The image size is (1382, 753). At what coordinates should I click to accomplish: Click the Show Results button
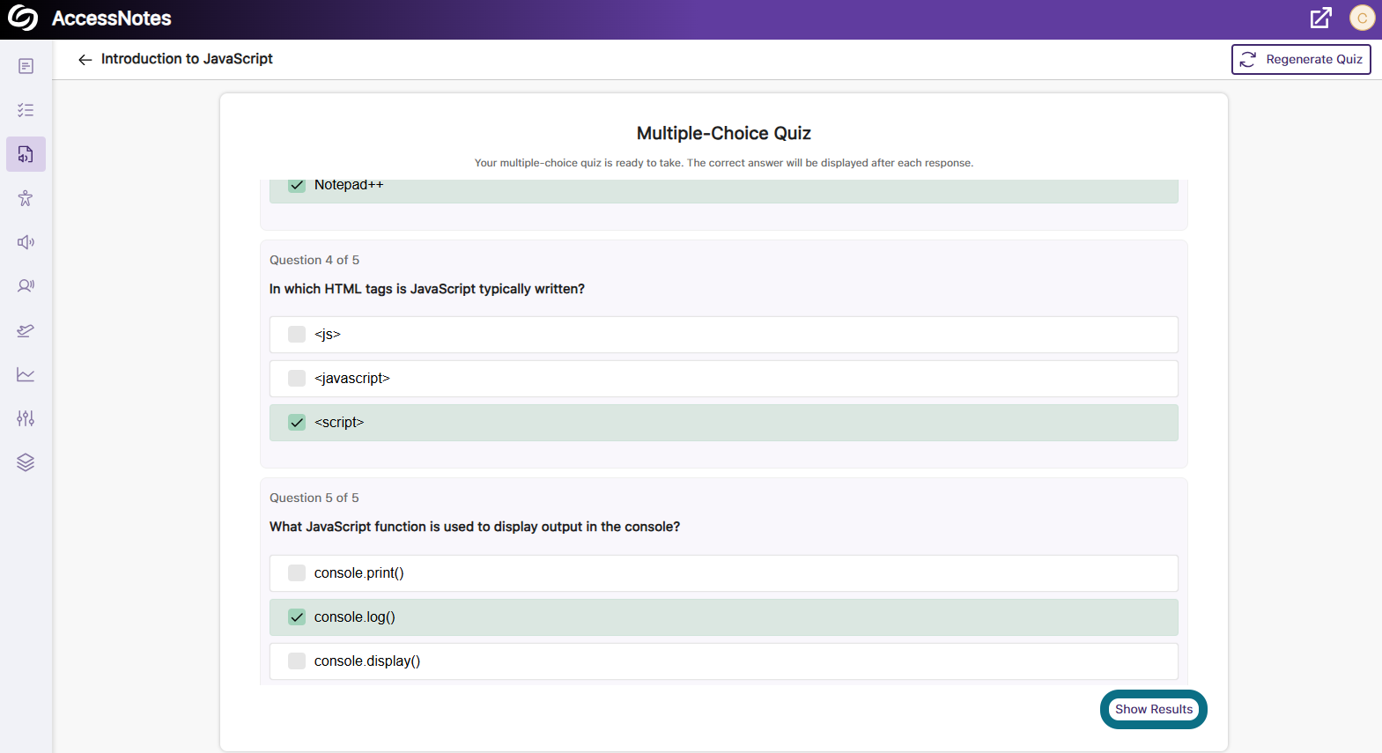coord(1154,710)
